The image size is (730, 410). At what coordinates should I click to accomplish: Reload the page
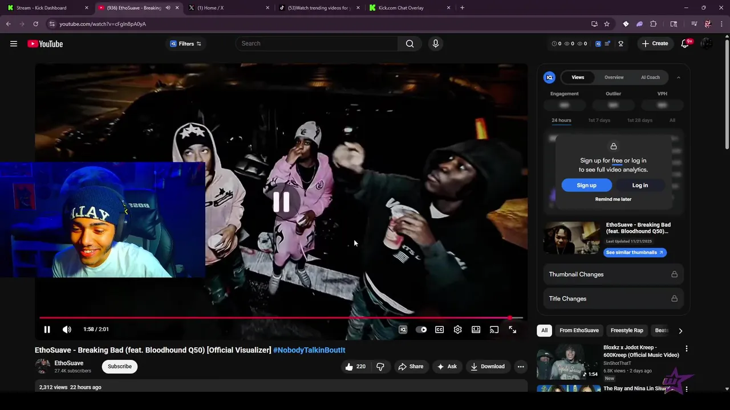point(35,24)
